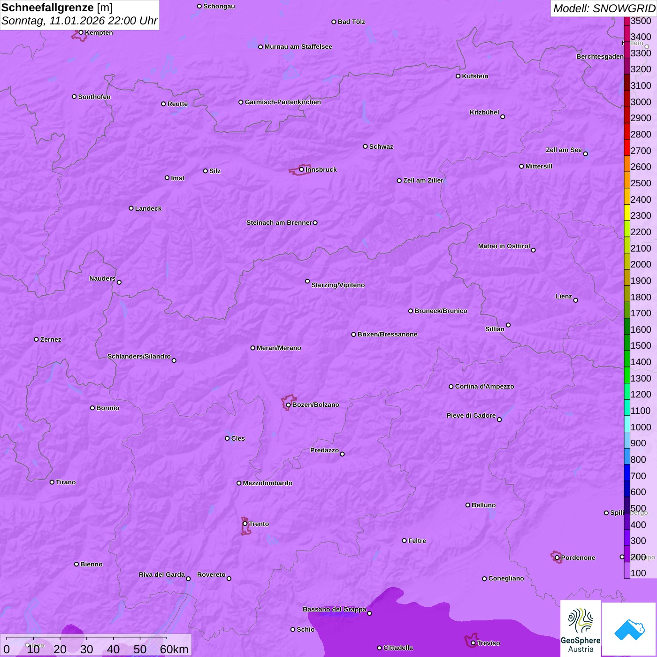This screenshot has height=657, width=657.
Task: Click the cyan 1000 legend color band
Action: point(627,424)
